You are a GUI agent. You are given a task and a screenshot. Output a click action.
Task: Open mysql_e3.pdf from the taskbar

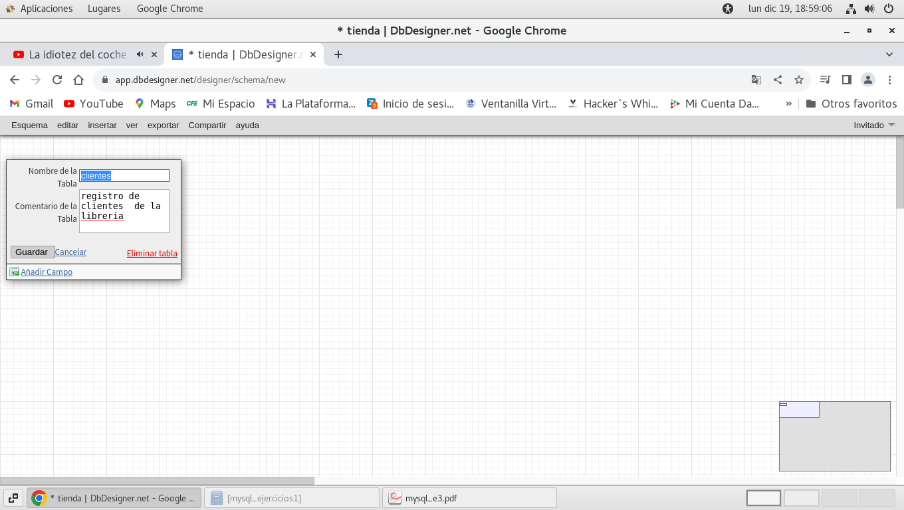click(x=469, y=498)
